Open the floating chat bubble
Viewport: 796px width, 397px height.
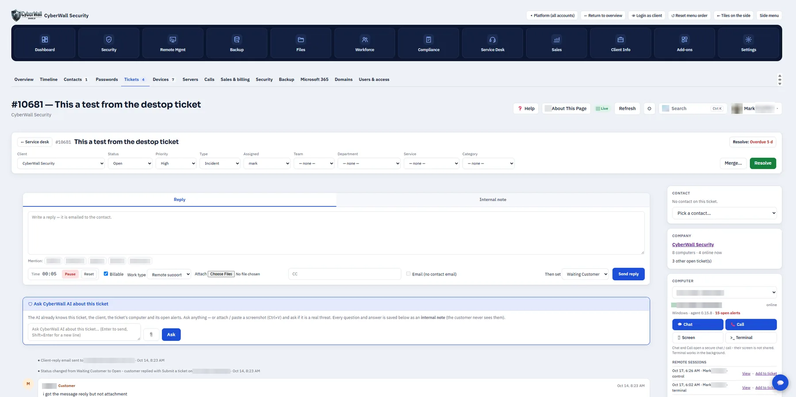tap(780, 382)
